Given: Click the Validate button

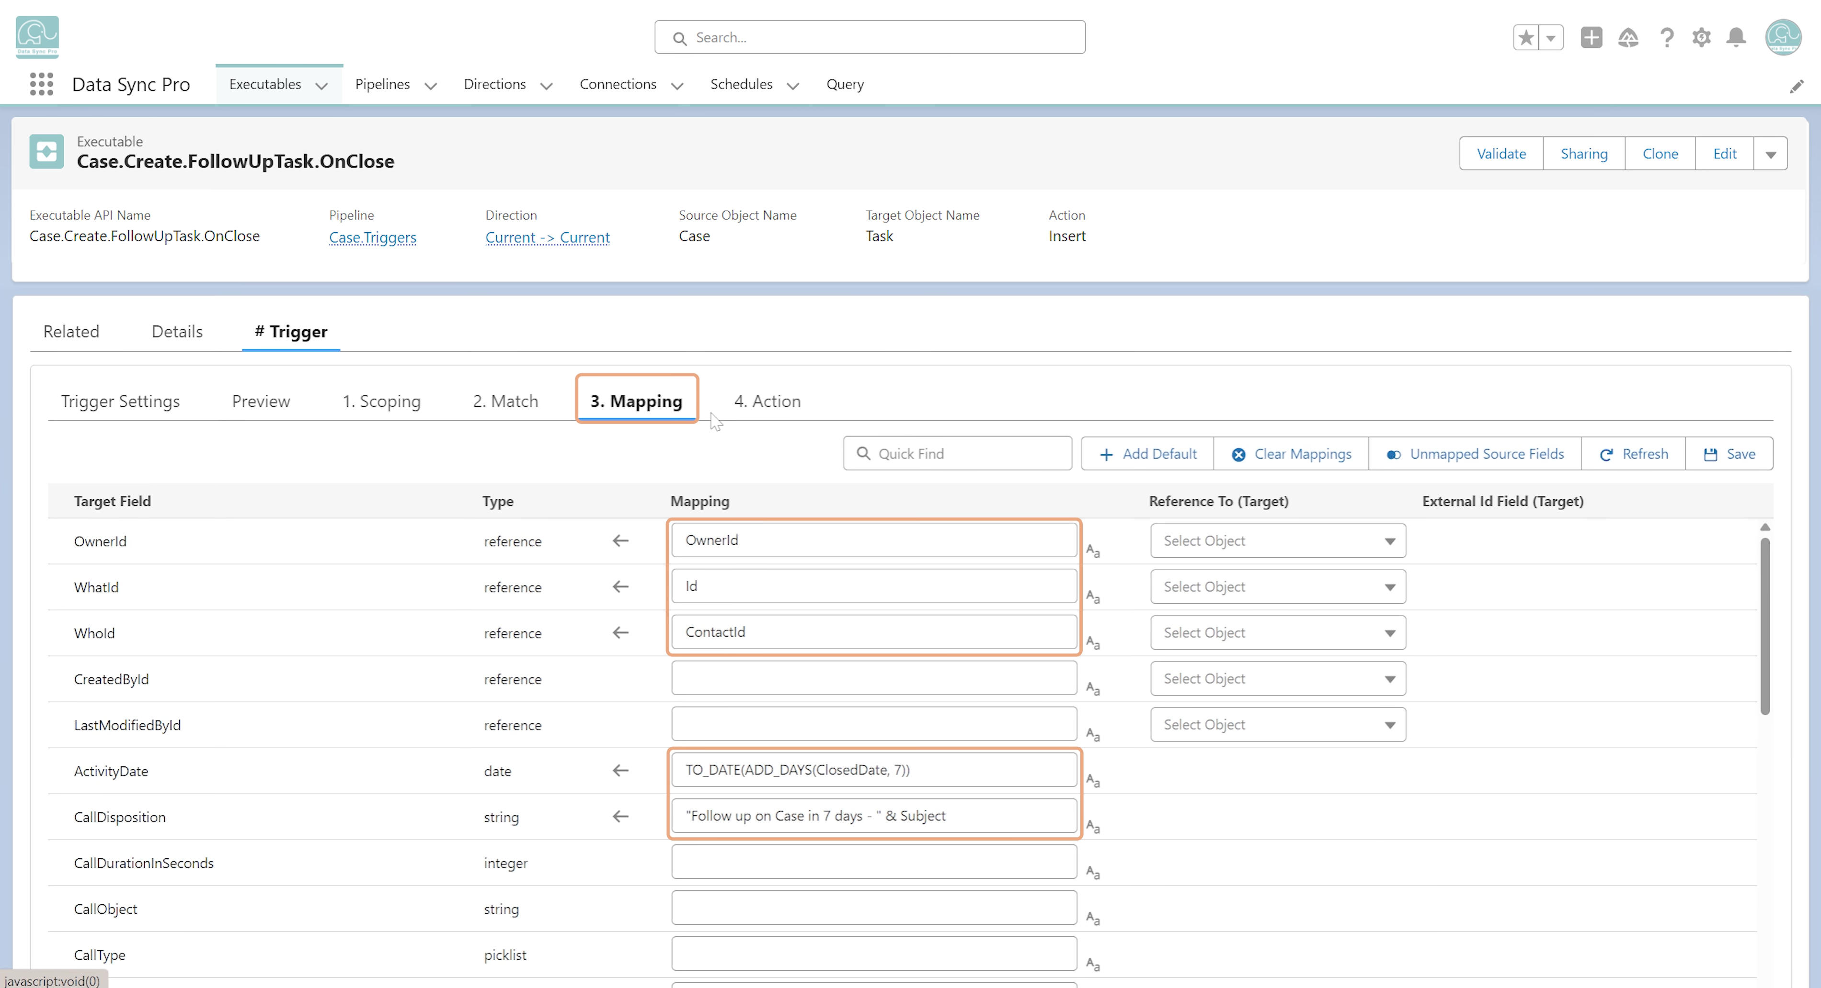Looking at the screenshot, I should point(1501,154).
